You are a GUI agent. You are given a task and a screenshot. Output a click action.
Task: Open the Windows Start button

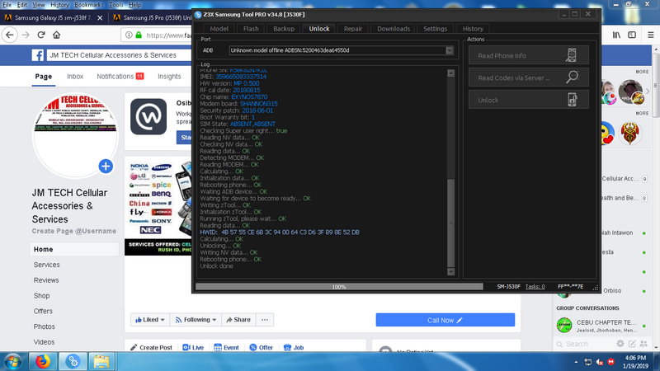13,361
